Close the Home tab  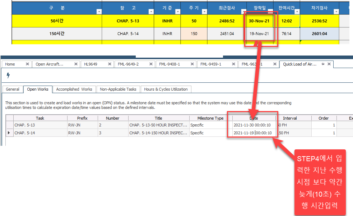coord(27,64)
